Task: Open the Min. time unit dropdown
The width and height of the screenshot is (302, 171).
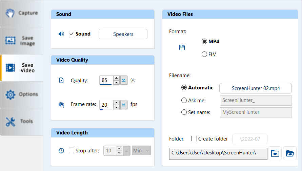Action: point(141,150)
